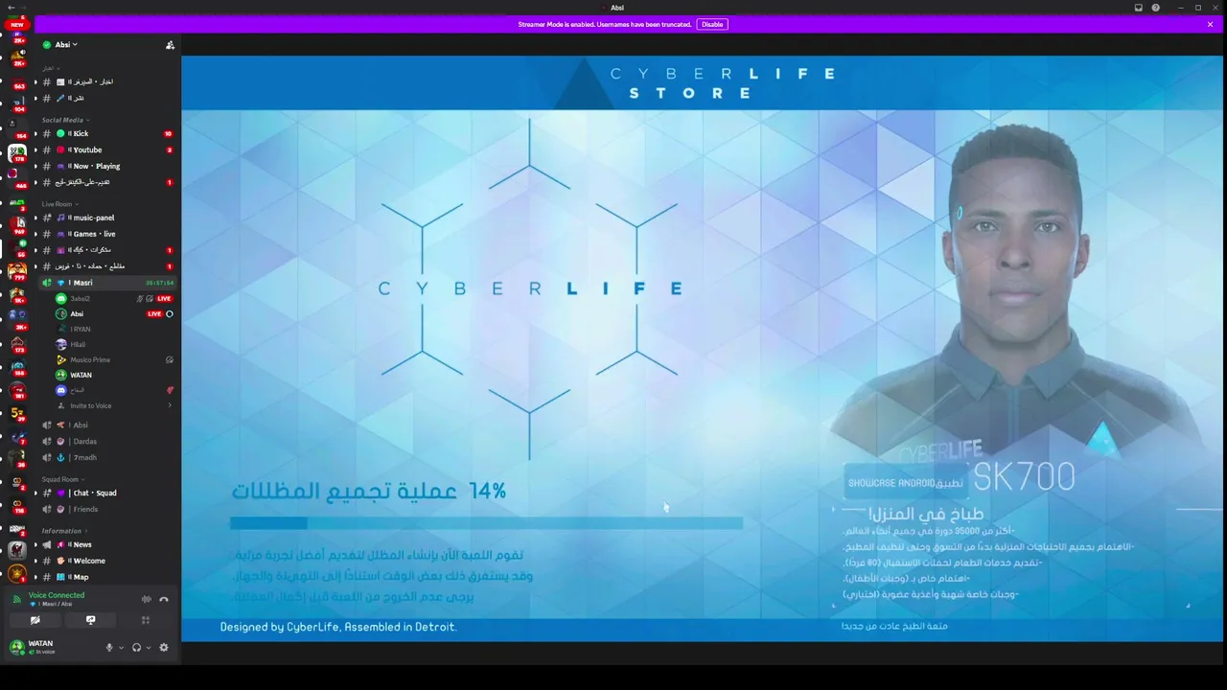The width and height of the screenshot is (1227, 690).
Task: Click WATAN's avatar in the user panel
Action: pos(16,647)
